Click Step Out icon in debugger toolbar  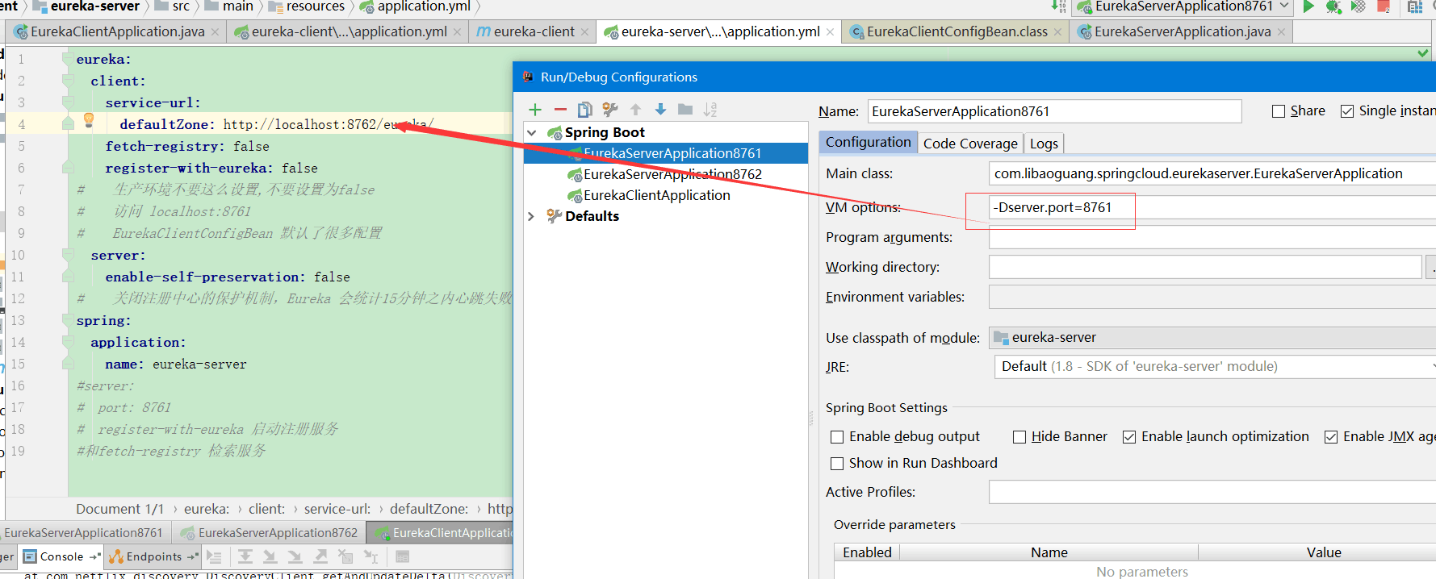pyautogui.click(x=320, y=556)
